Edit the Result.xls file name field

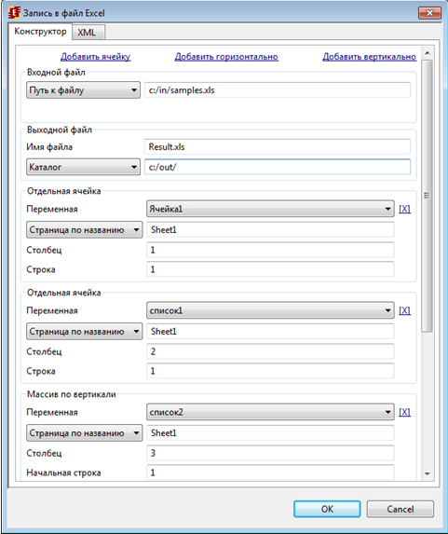pyautogui.click(x=278, y=147)
